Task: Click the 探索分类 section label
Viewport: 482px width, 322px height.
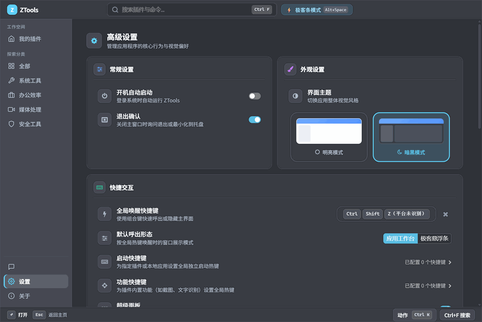Action: coord(16,54)
